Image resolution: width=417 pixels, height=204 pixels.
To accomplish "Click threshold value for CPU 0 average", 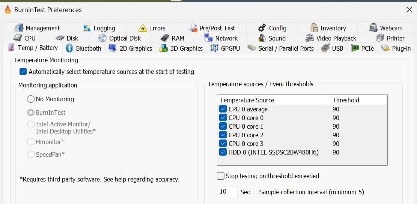I will (x=336, y=109).
